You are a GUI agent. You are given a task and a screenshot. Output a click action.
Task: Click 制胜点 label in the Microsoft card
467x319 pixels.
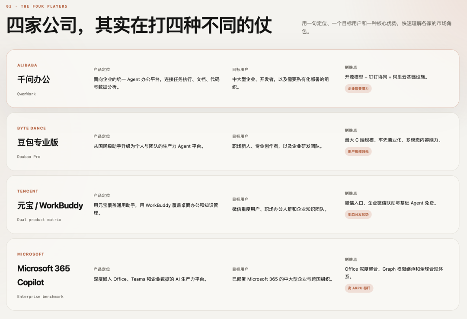[x=351, y=259]
